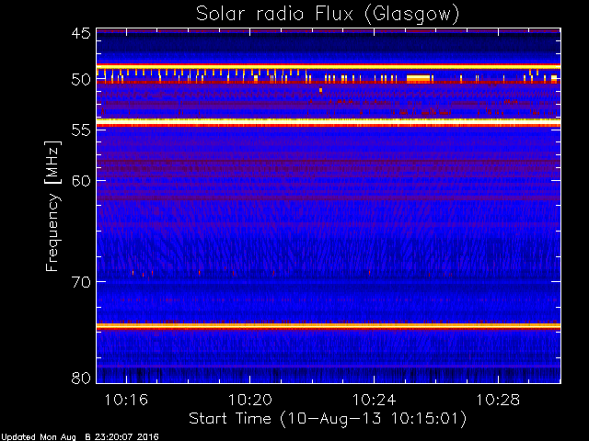Click the bright horizontal band just above 50 MHz
The width and height of the screenshot is (589, 441).
(x=328, y=67)
